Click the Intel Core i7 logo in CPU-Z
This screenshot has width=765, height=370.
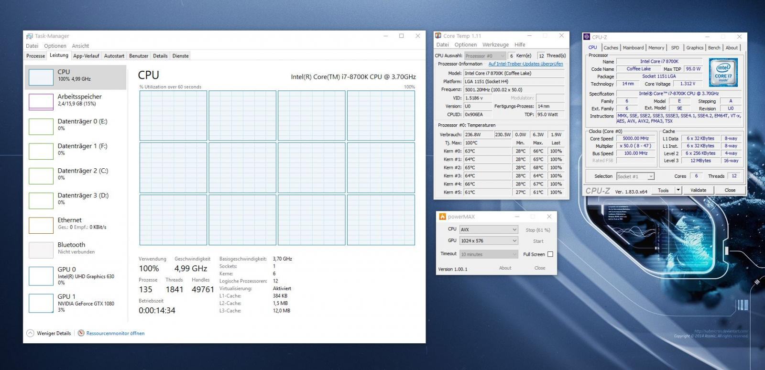point(723,72)
